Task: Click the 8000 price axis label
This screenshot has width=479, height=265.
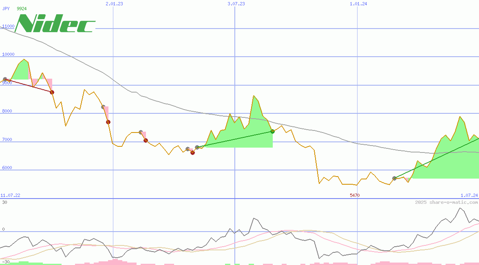Action: click(x=7, y=111)
